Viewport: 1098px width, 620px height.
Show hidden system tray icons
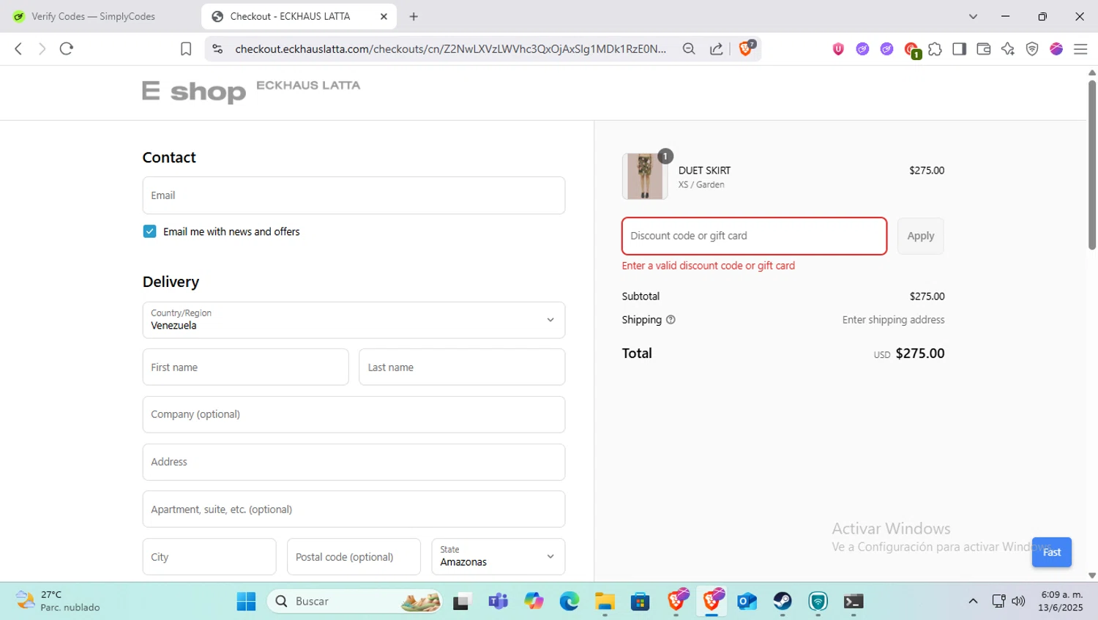click(973, 601)
